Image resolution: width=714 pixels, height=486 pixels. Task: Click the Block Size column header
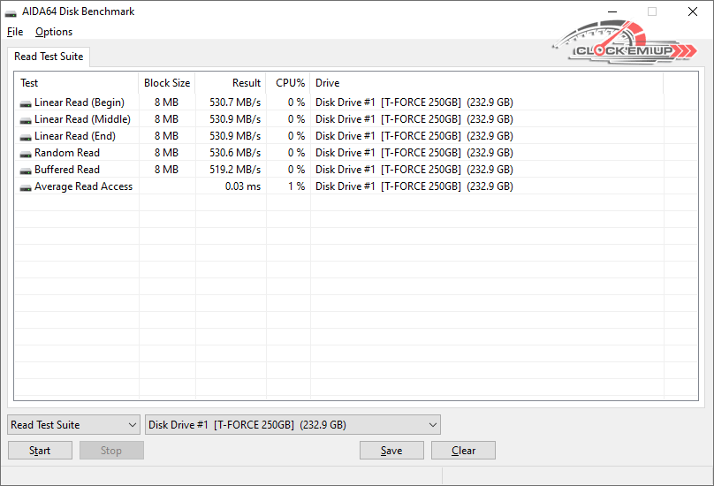(167, 83)
